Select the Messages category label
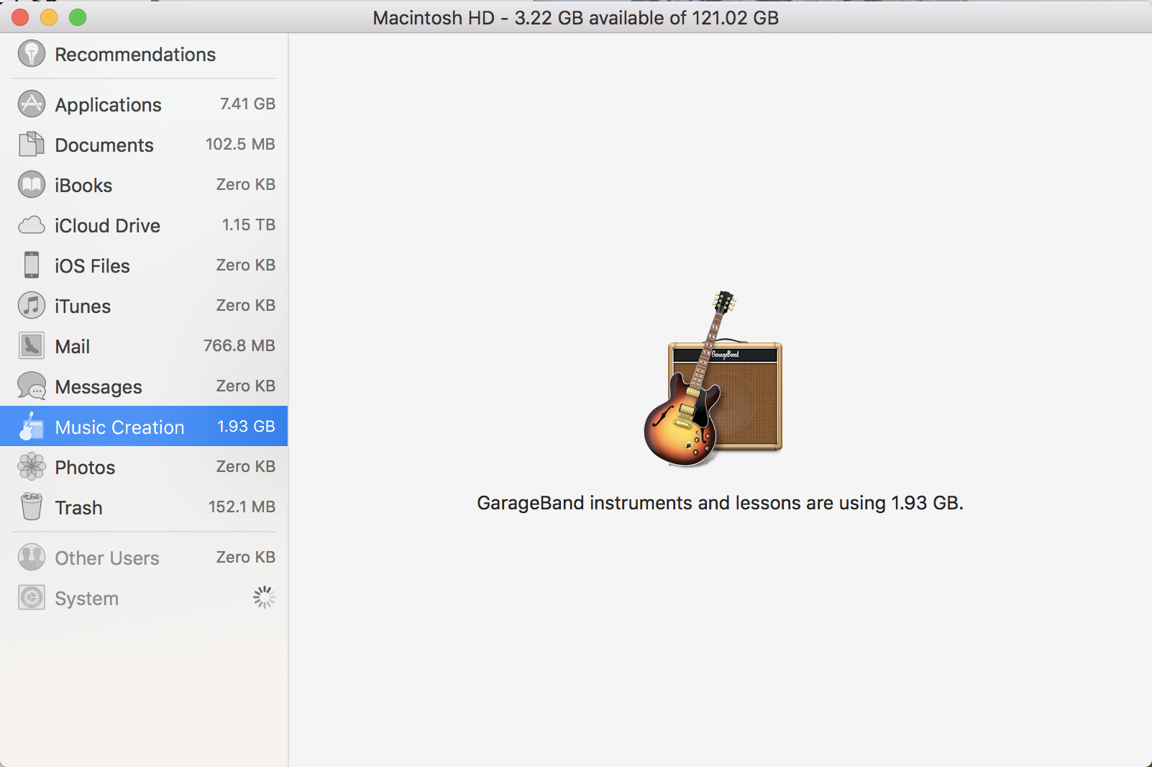1152x767 pixels. 99,387
